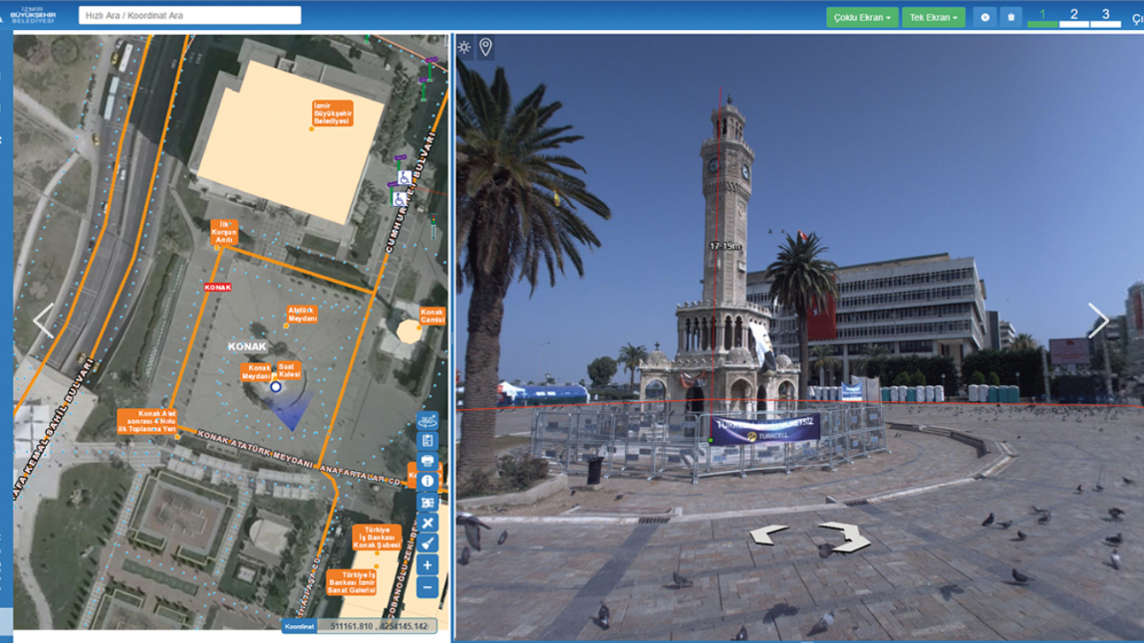Print the map with the printer icon
1144x643 pixels.
point(428,461)
